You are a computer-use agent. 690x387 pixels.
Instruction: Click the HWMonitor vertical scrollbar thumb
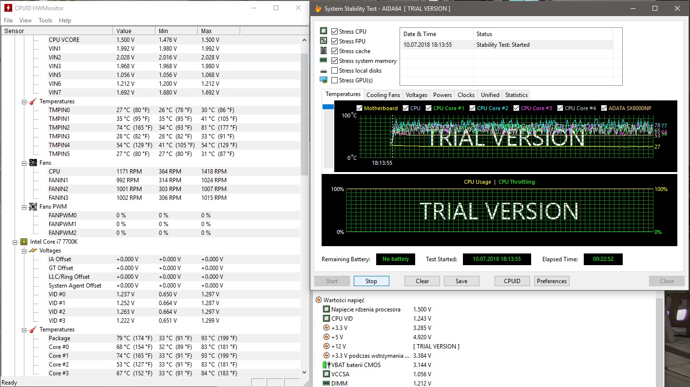click(x=305, y=114)
